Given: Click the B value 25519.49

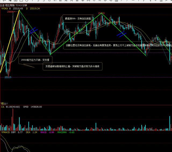Looking at the screenshot, I should click(18, 9).
